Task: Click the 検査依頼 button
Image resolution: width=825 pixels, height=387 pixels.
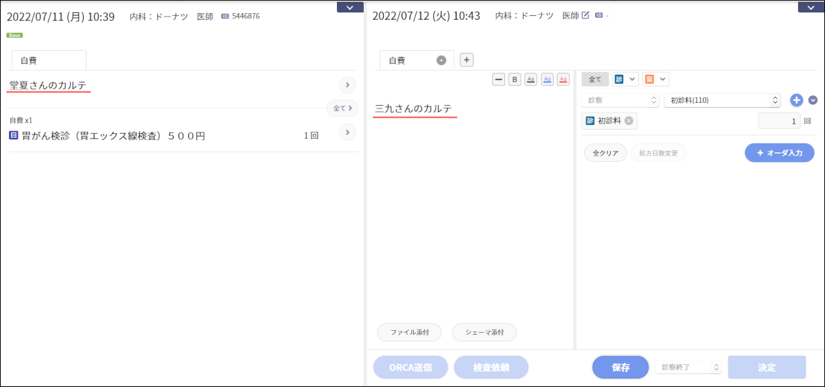Action: click(491, 367)
